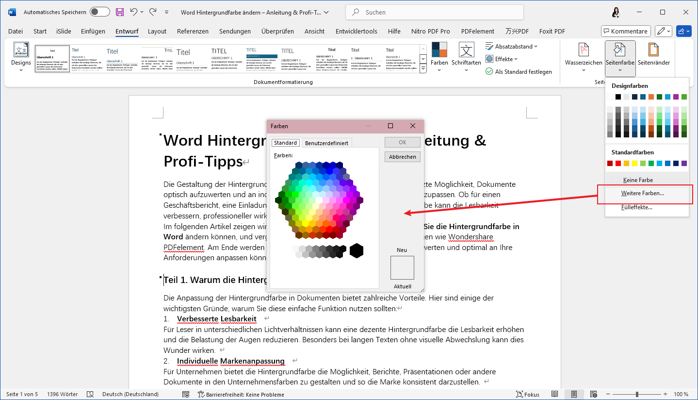Pick the yellow swatch in Standardfarben
The image size is (698, 400).
634,164
